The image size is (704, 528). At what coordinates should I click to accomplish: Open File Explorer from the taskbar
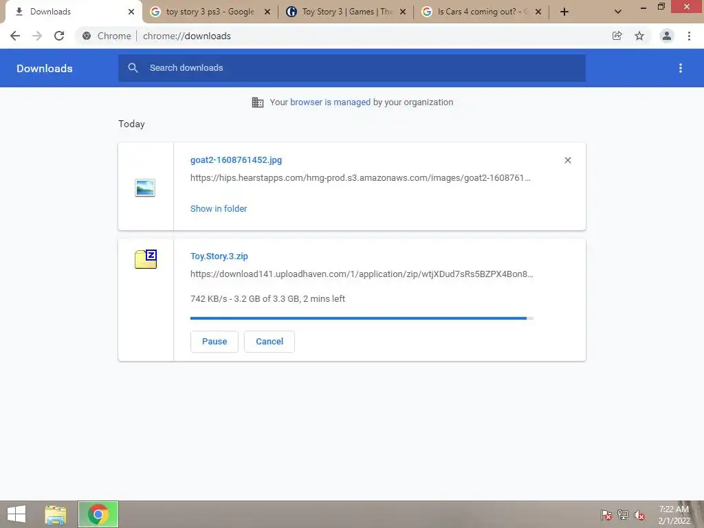pyautogui.click(x=56, y=514)
